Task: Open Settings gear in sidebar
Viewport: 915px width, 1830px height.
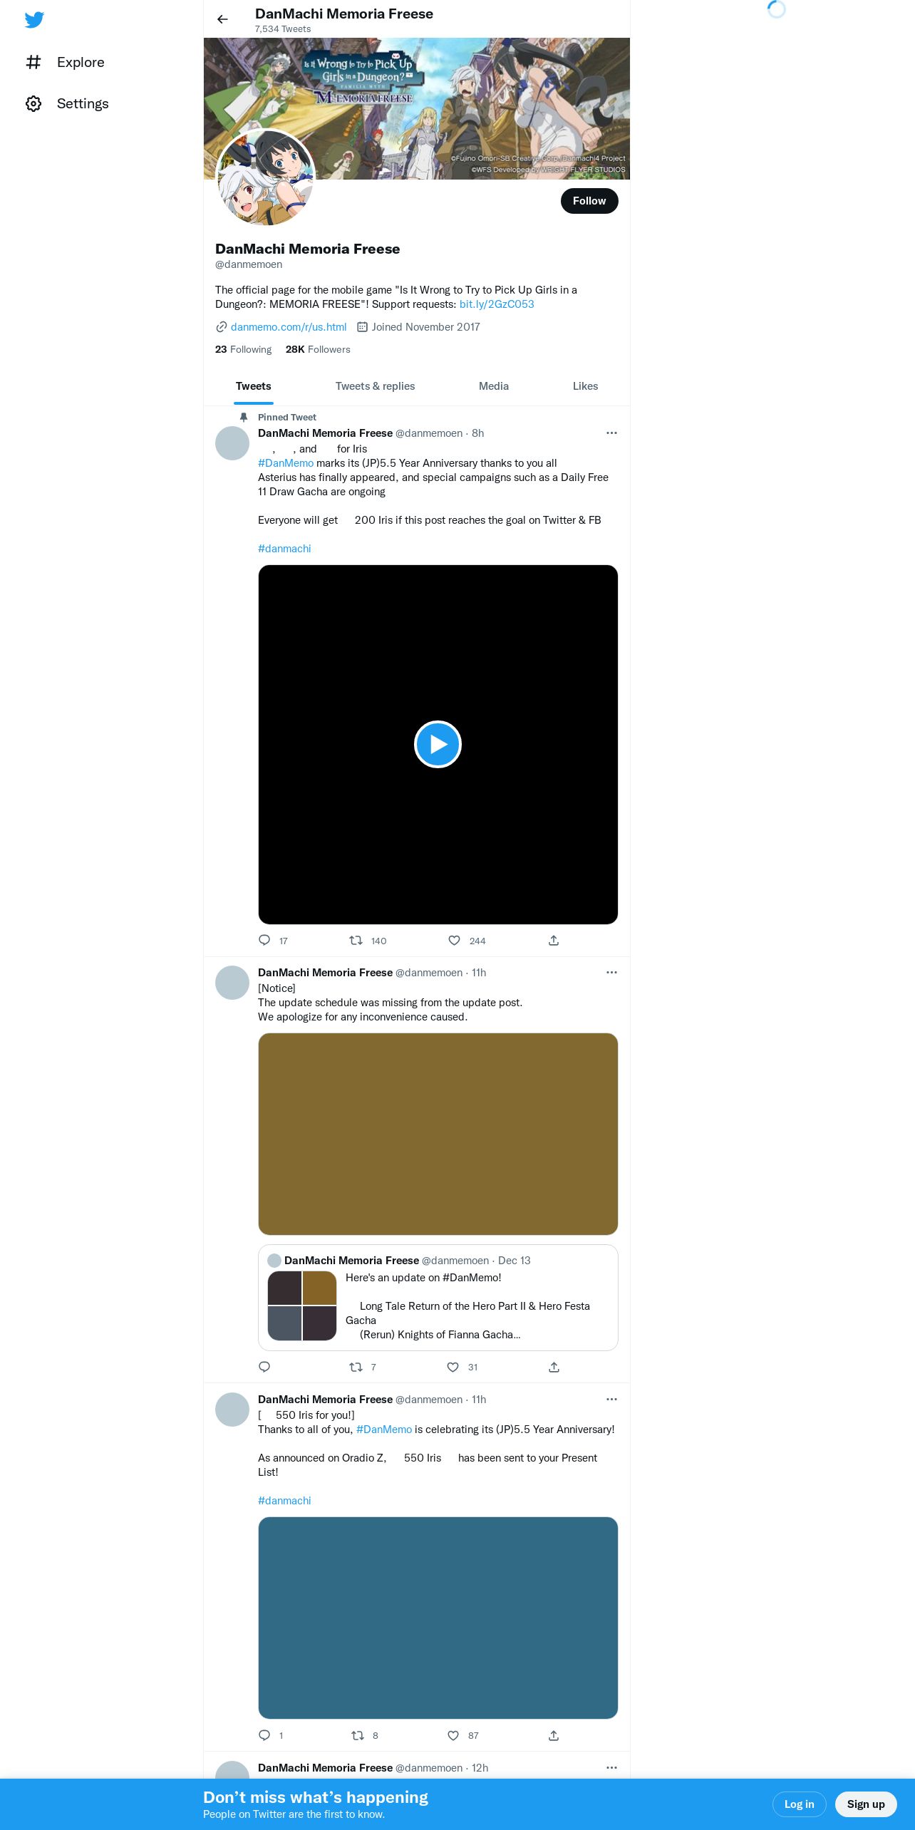Action: (x=33, y=104)
